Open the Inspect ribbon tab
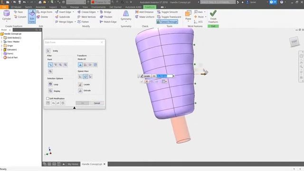This screenshot has height=171, width=304. pos(53,7)
